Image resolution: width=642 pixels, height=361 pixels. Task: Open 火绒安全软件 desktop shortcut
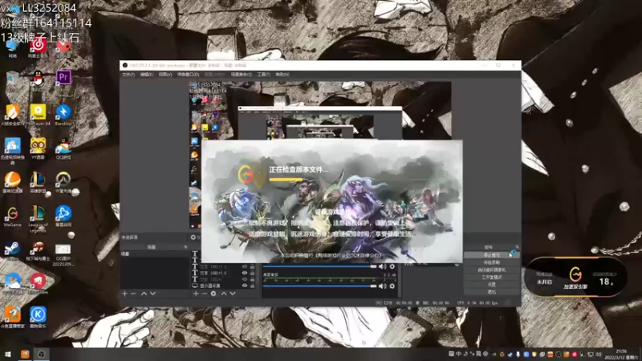(12, 112)
